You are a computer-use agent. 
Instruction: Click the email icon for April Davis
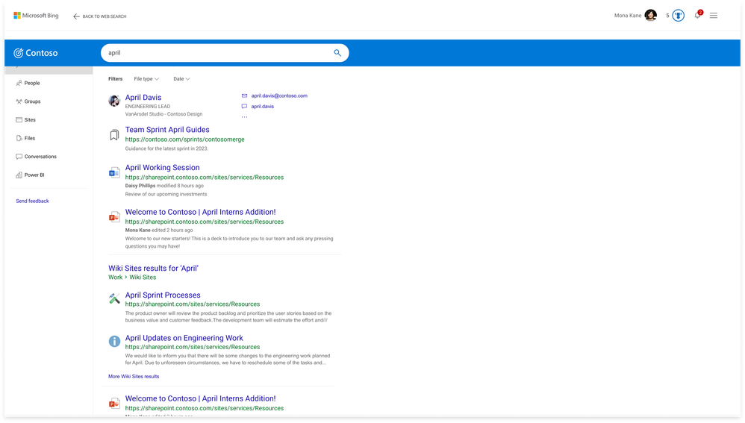(x=244, y=96)
